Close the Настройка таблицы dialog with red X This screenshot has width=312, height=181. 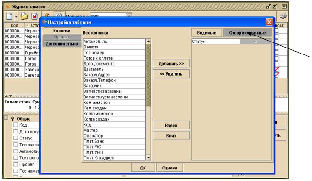[269, 22]
